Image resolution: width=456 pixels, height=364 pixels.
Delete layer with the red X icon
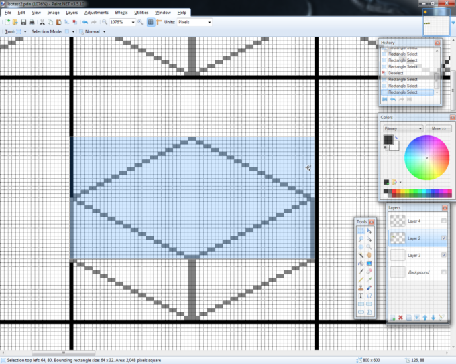400,318
